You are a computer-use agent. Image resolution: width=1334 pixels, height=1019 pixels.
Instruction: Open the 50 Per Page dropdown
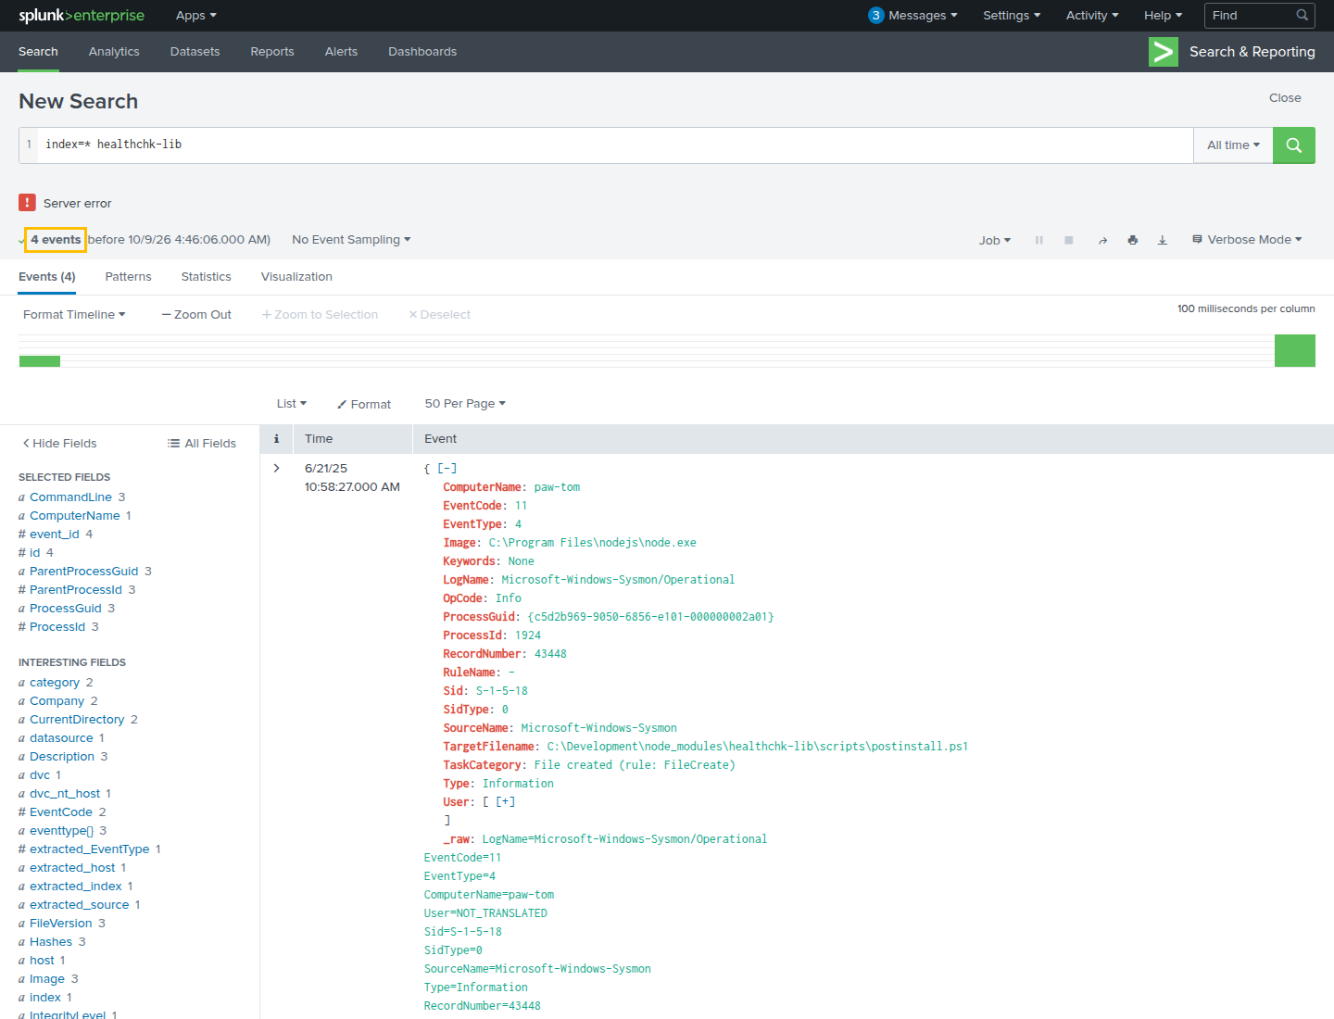point(465,404)
